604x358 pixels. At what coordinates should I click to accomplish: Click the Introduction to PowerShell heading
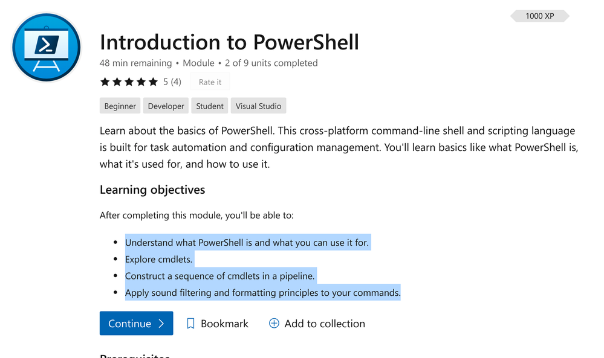(x=229, y=42)
